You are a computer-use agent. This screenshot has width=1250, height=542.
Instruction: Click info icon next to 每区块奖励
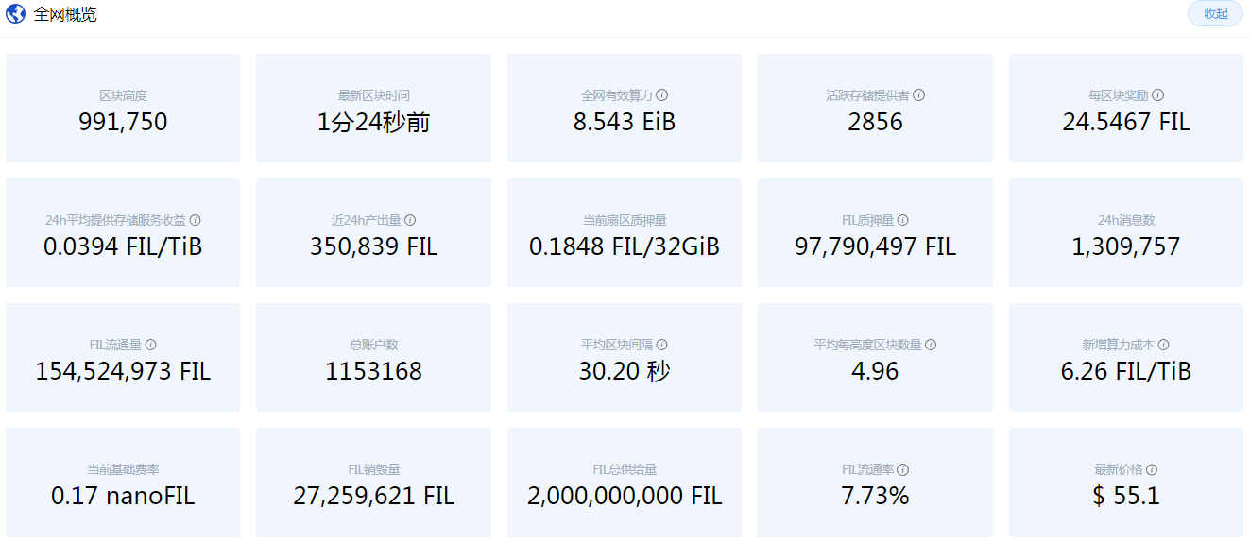pyautogui.click(x=1157, y=95)
